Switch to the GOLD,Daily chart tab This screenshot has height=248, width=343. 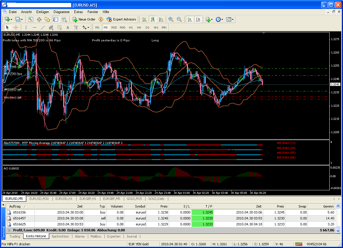[156, 199]
